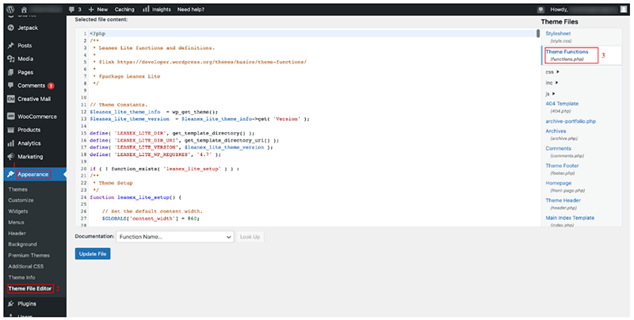Viewport: 634px width, 320px height.
Task: Expand the inc folder
Action: [x=552, y=82]
